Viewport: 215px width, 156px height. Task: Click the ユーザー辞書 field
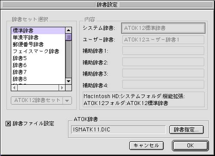point(163,40)
